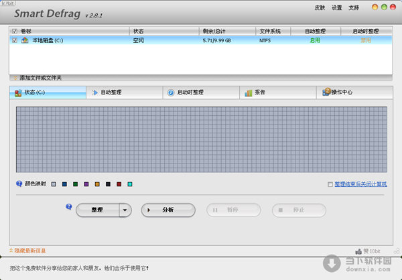Click the 剩余/总计 column header
Image resolution: width=402 pixels, height=280 pixels.
(x=227, y=31)
